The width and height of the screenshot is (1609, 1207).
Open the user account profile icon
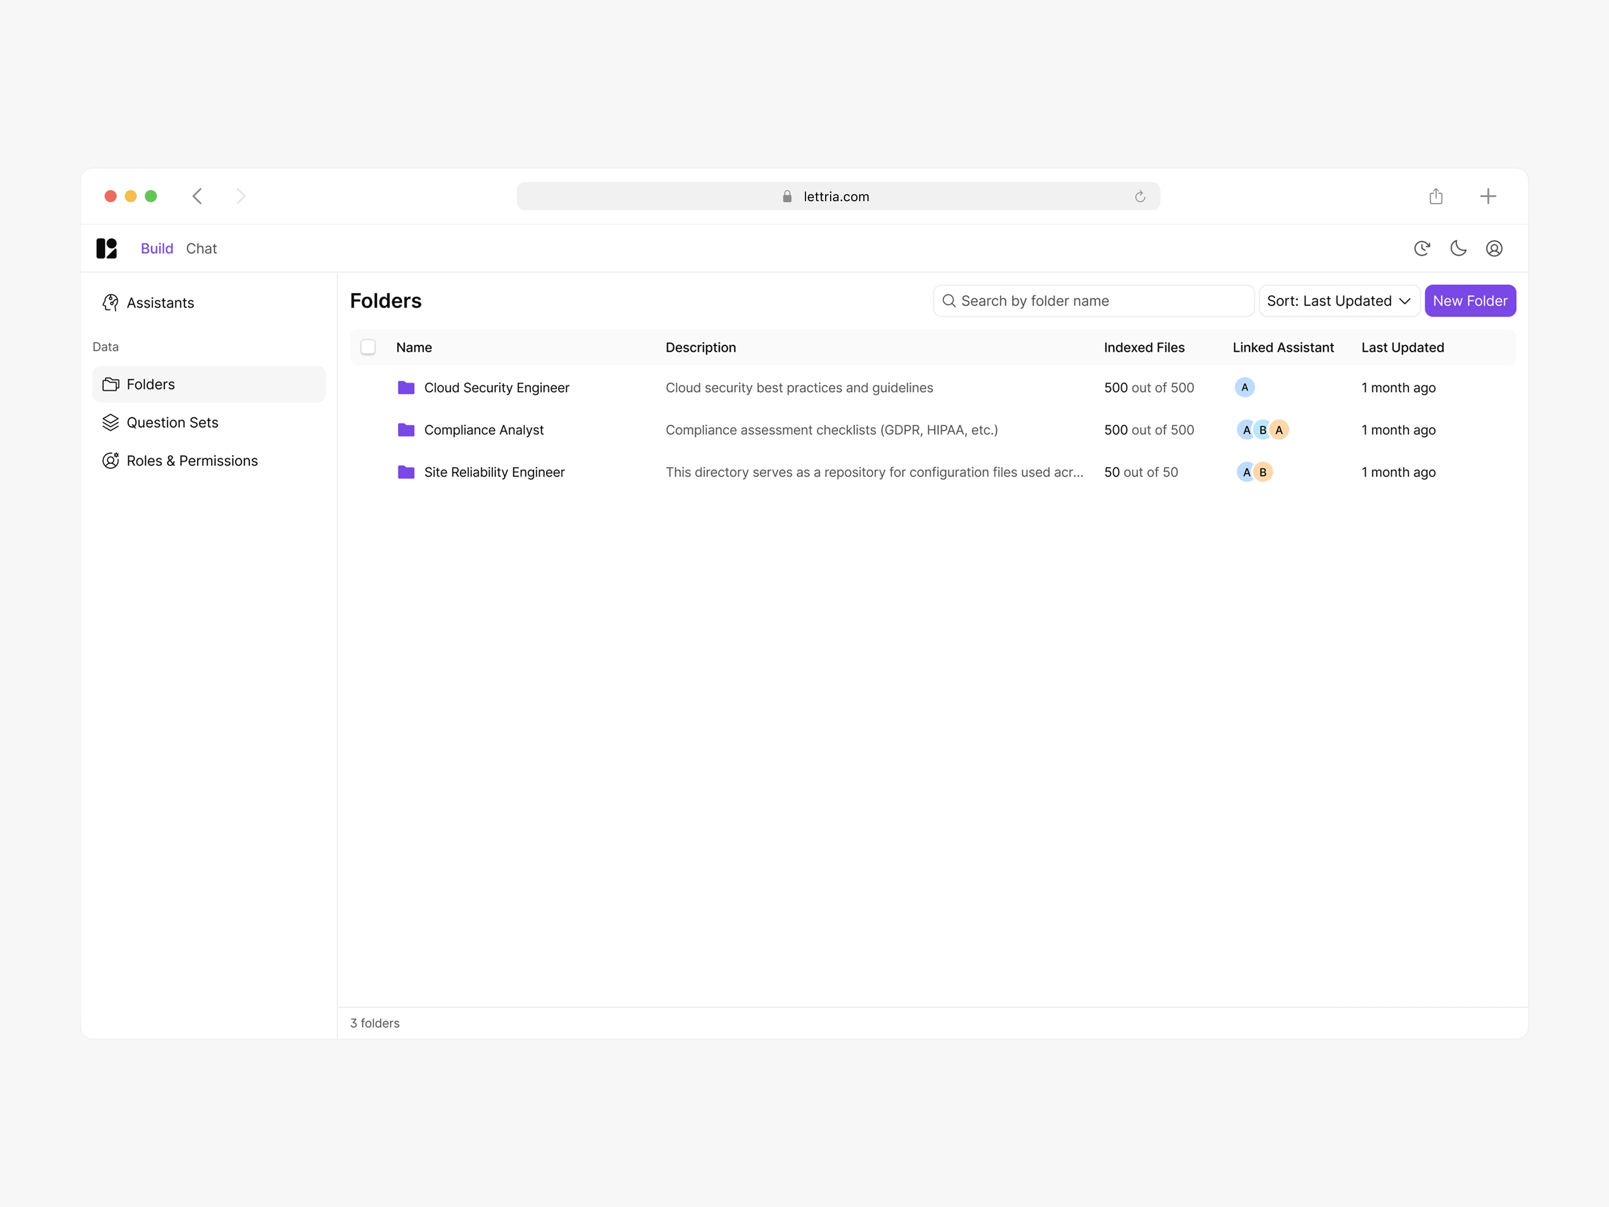(1494, 248)
